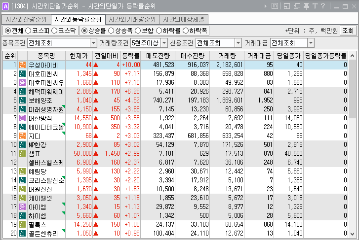359x240 pixels.
Task: Open the font size 'T' icon
Action: point(315,6)
